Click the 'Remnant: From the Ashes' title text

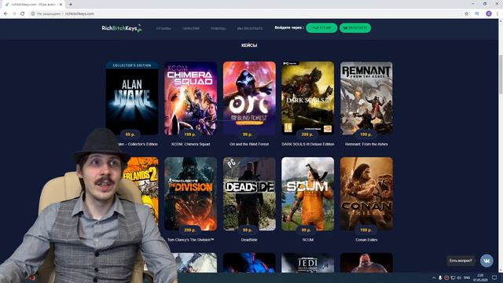click(x=366, y=144)
